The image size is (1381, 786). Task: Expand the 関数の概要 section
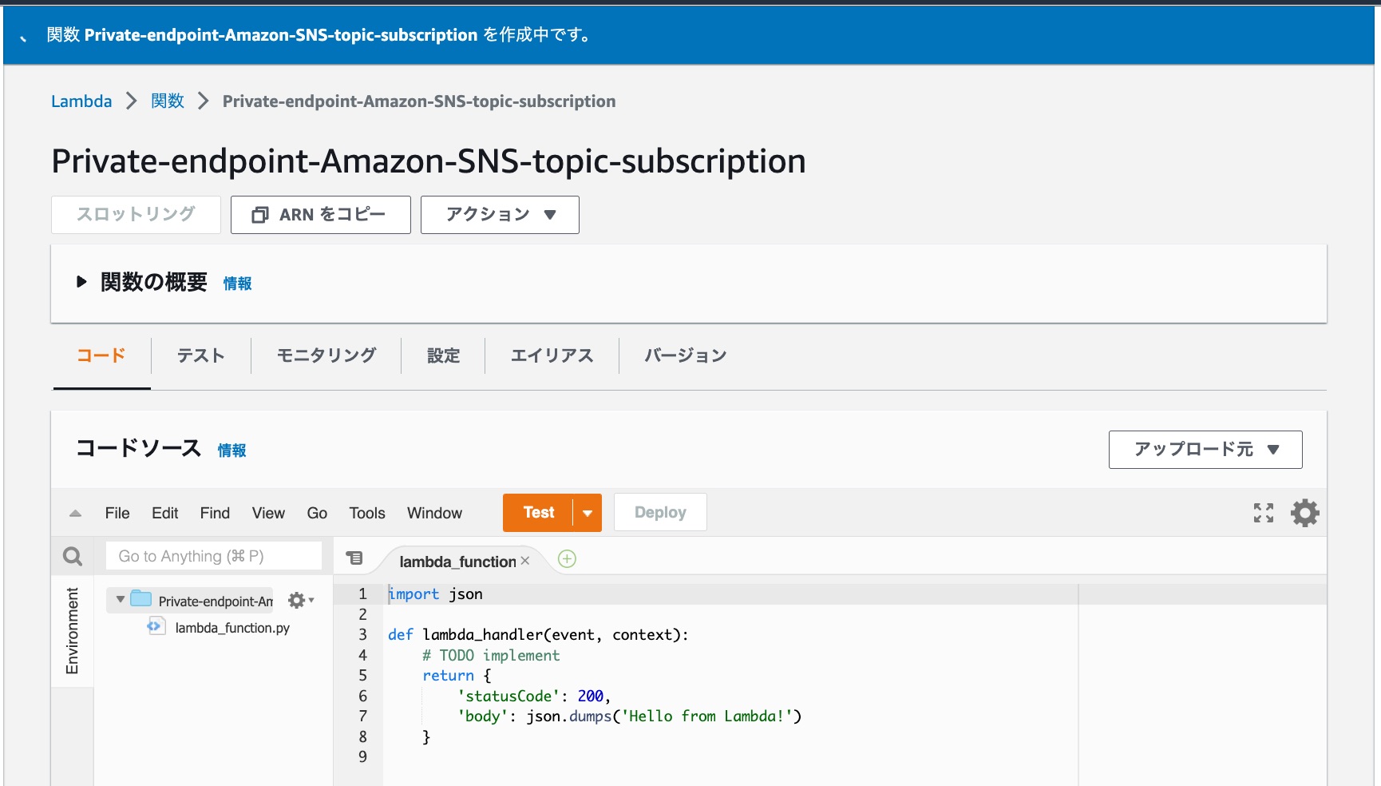coord(81,281)
